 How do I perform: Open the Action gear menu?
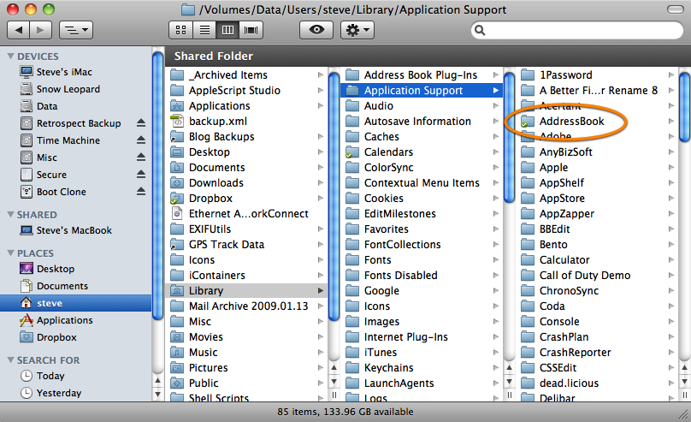(357, 30)
